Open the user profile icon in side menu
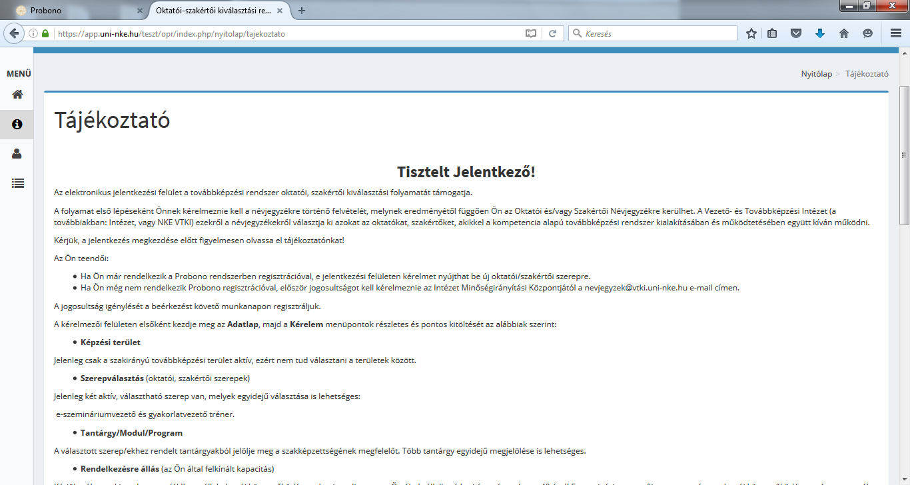Viewport: 910px width, 485px height. coord(17,153)
